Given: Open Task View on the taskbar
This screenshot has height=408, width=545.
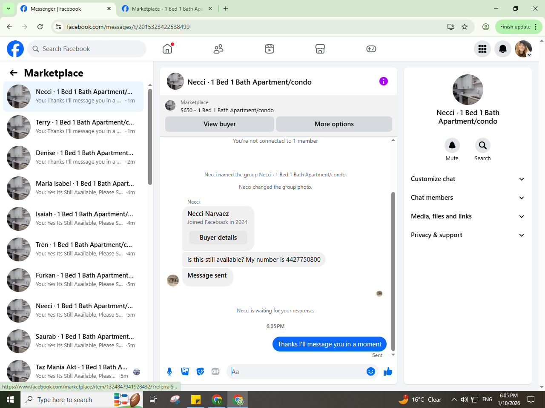Looking at the screenshot, I should [153, 399].
